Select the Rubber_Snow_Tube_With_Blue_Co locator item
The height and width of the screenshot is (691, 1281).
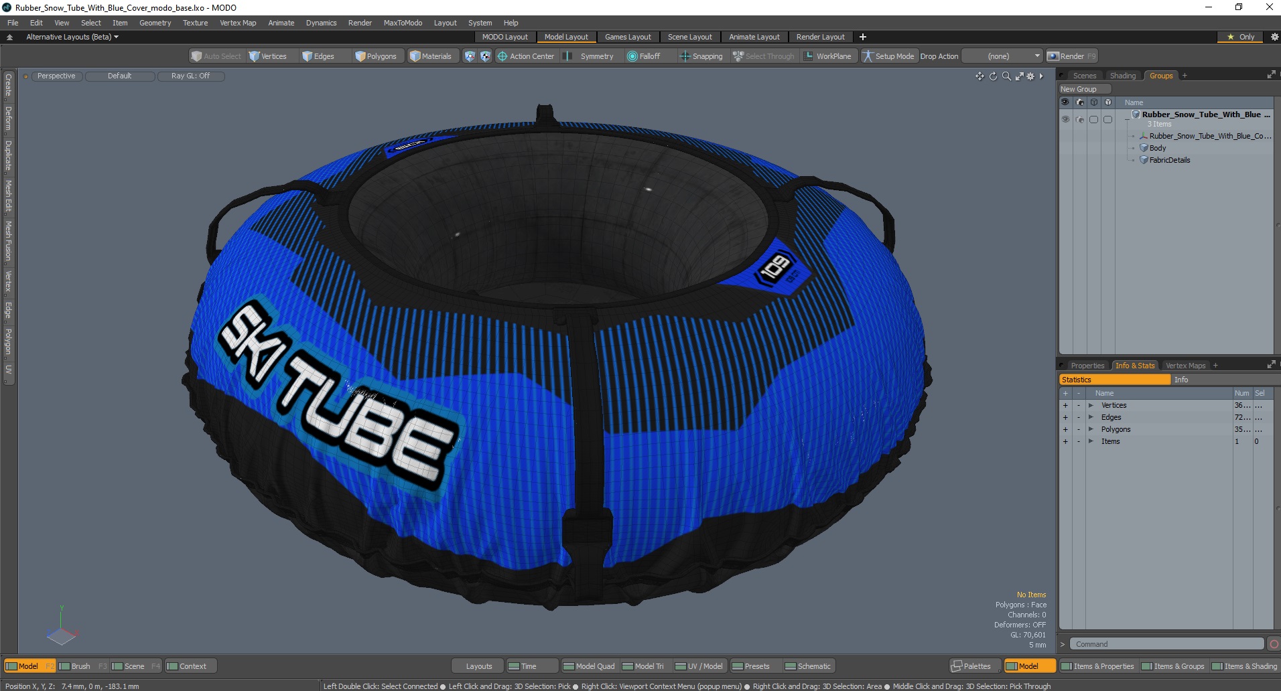tap(1209, 136)
